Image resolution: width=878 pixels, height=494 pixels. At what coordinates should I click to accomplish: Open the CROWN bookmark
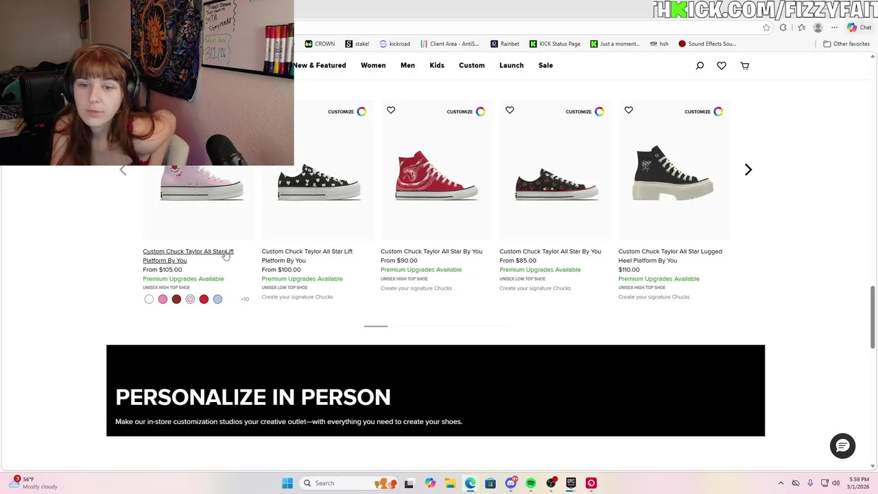(x=320, y=44)
